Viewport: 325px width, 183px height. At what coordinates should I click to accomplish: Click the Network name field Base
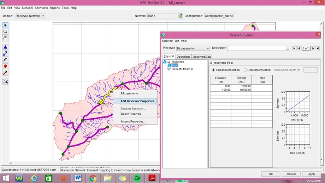click(162, 16)
